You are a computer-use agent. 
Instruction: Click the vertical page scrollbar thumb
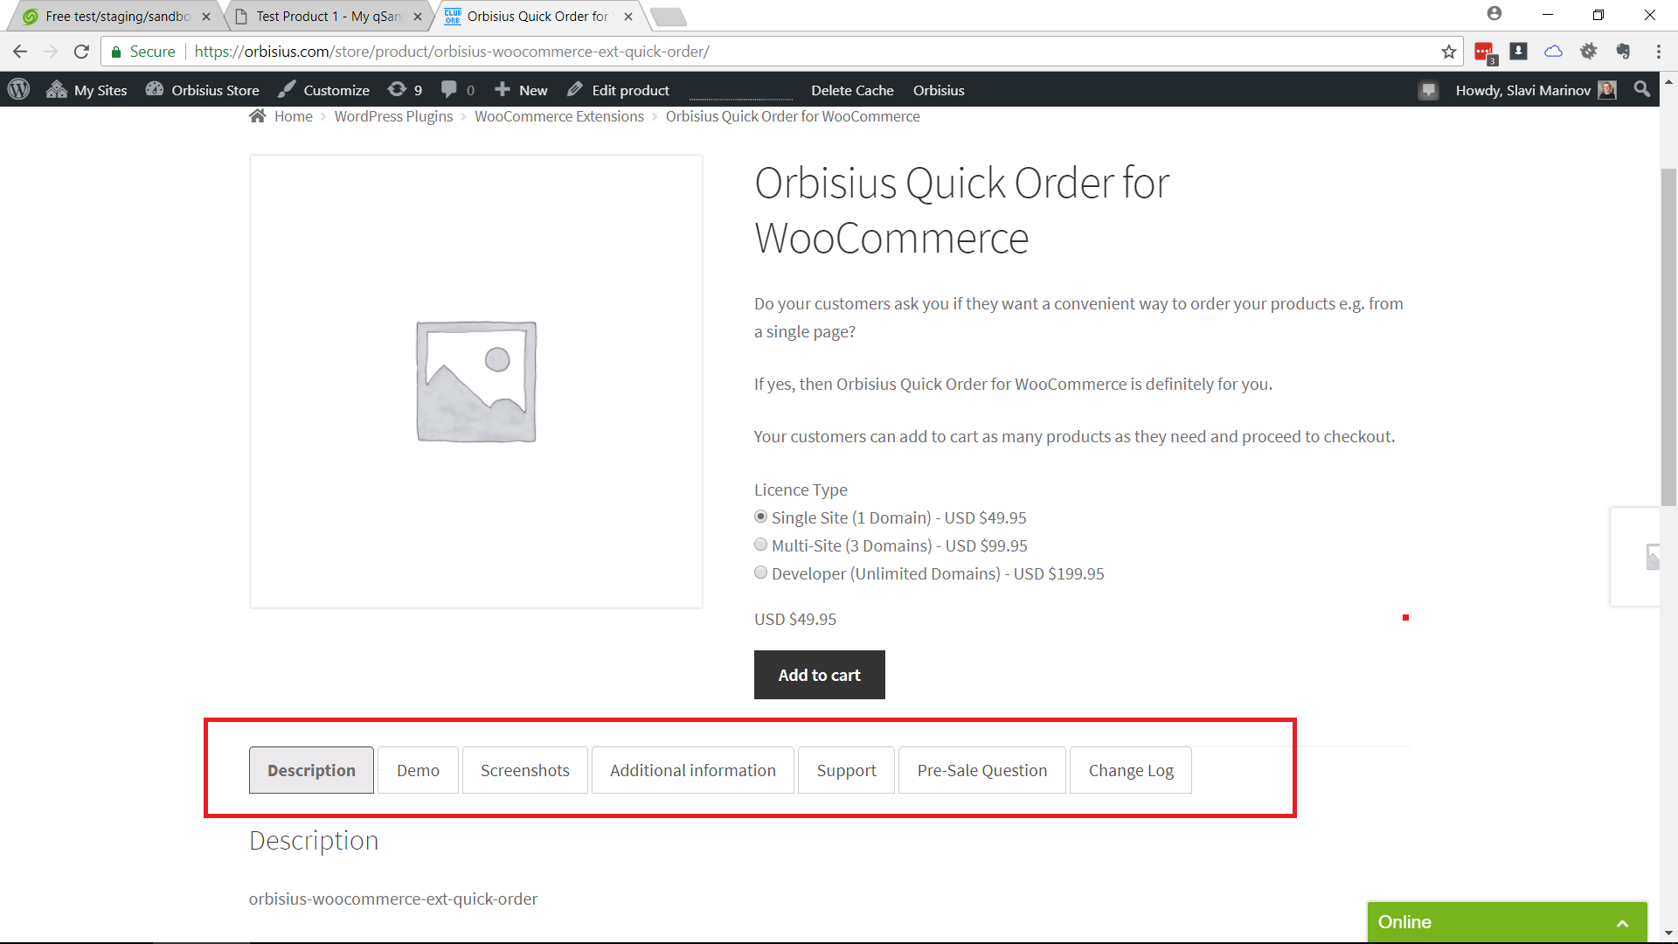[1668, 337]
